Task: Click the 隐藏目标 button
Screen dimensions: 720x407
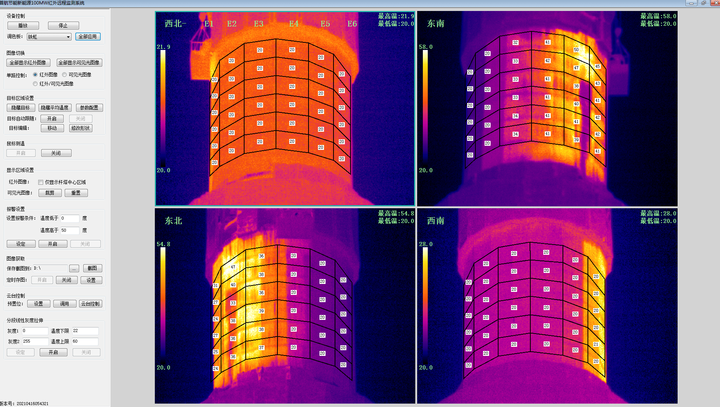Action: pos(21,108)
